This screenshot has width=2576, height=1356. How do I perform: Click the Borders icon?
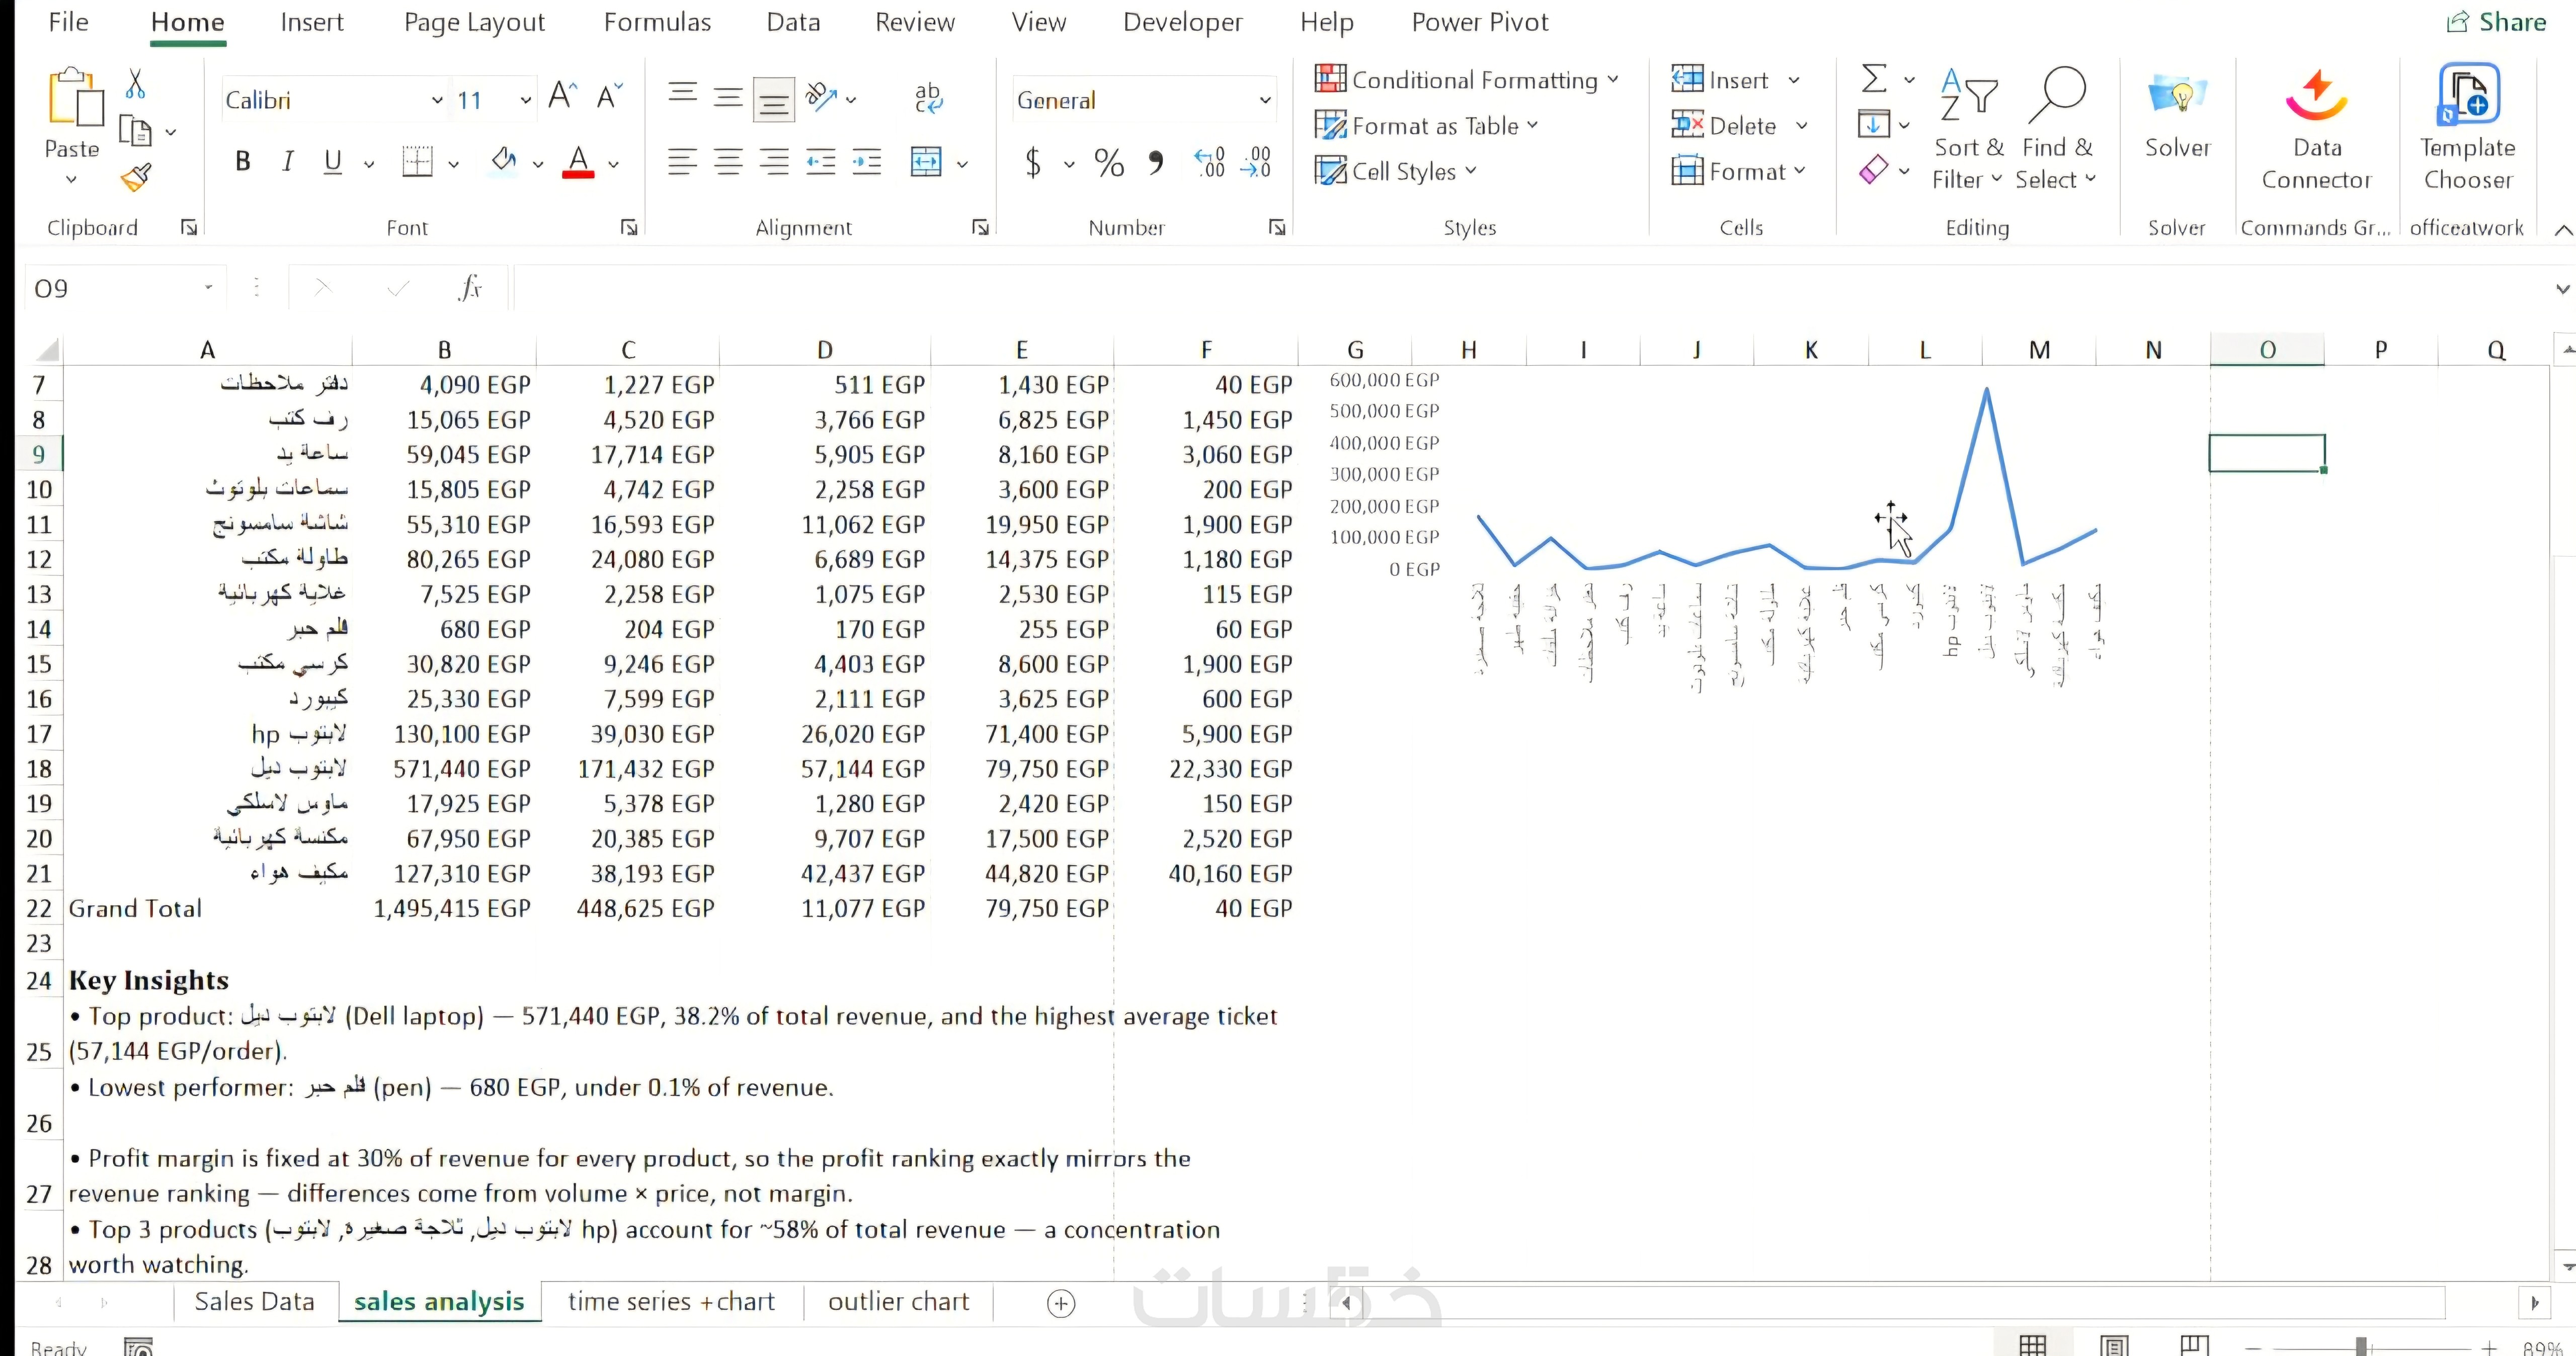[417, 162]
